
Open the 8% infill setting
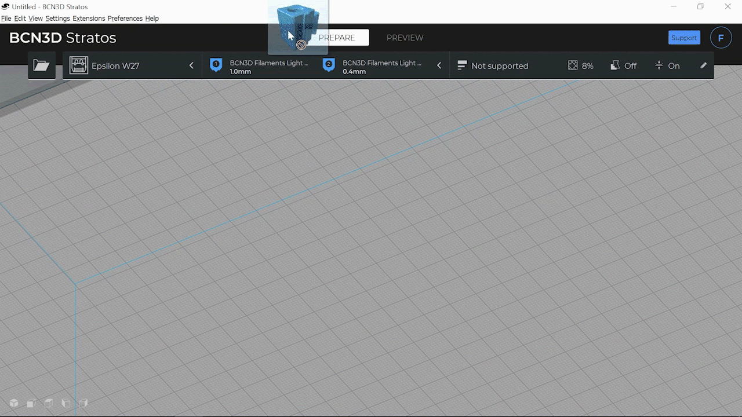coord(581,65)
